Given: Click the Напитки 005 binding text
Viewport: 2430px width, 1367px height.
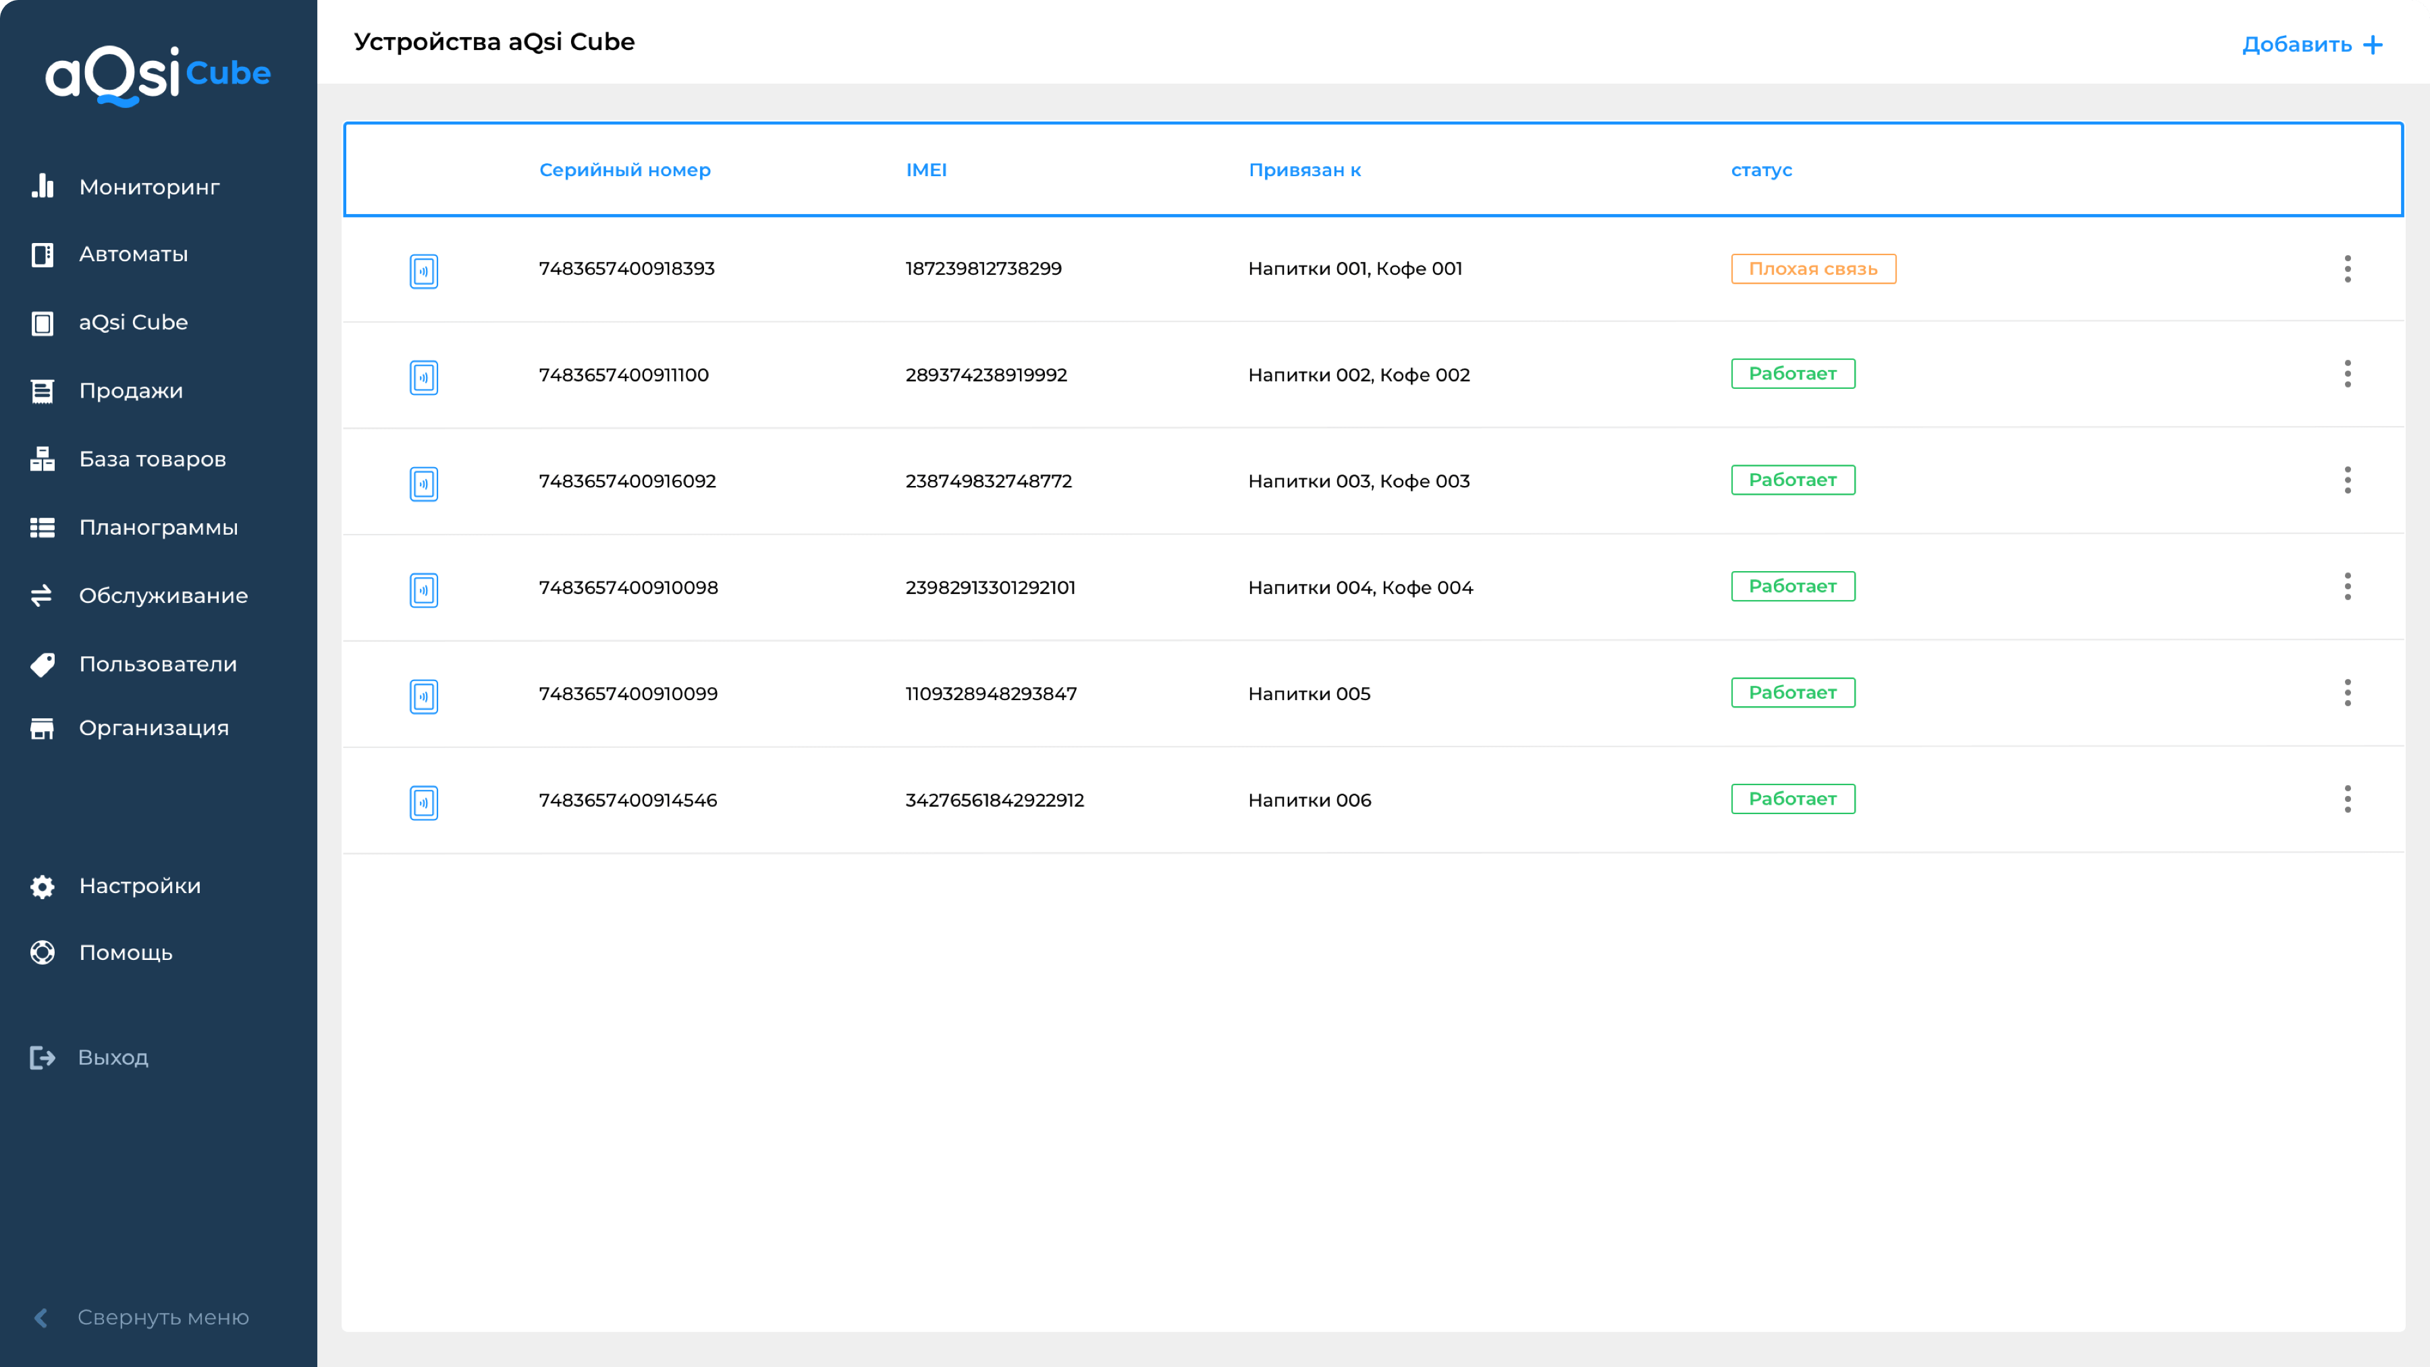Looking at the screenshot, I should 1309,695.
